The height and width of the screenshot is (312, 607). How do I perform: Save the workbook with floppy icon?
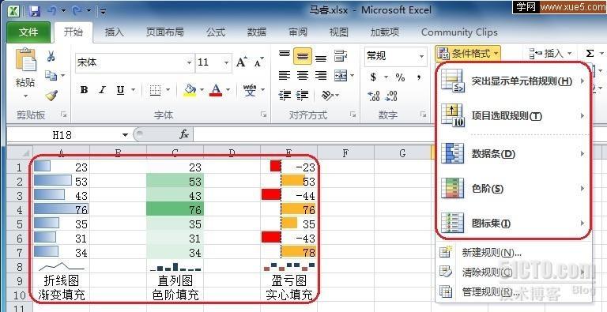click(x=35, y=10)
